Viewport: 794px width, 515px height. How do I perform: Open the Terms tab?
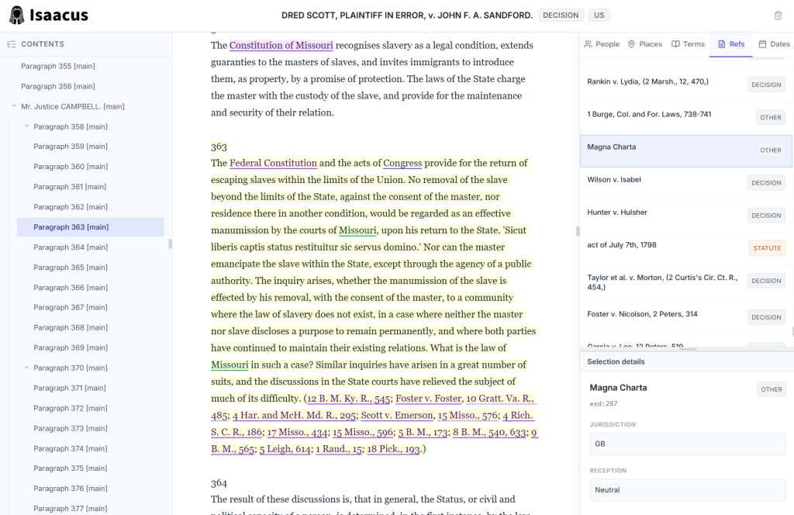click(x=688, y=44)
